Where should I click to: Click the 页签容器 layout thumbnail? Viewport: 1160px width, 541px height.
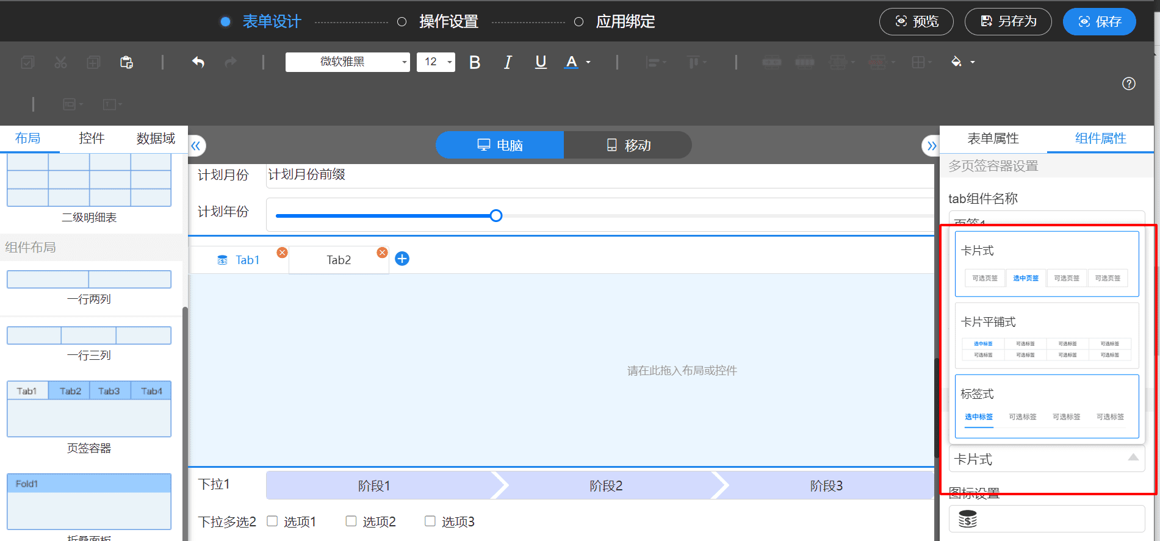click(89, 409)
